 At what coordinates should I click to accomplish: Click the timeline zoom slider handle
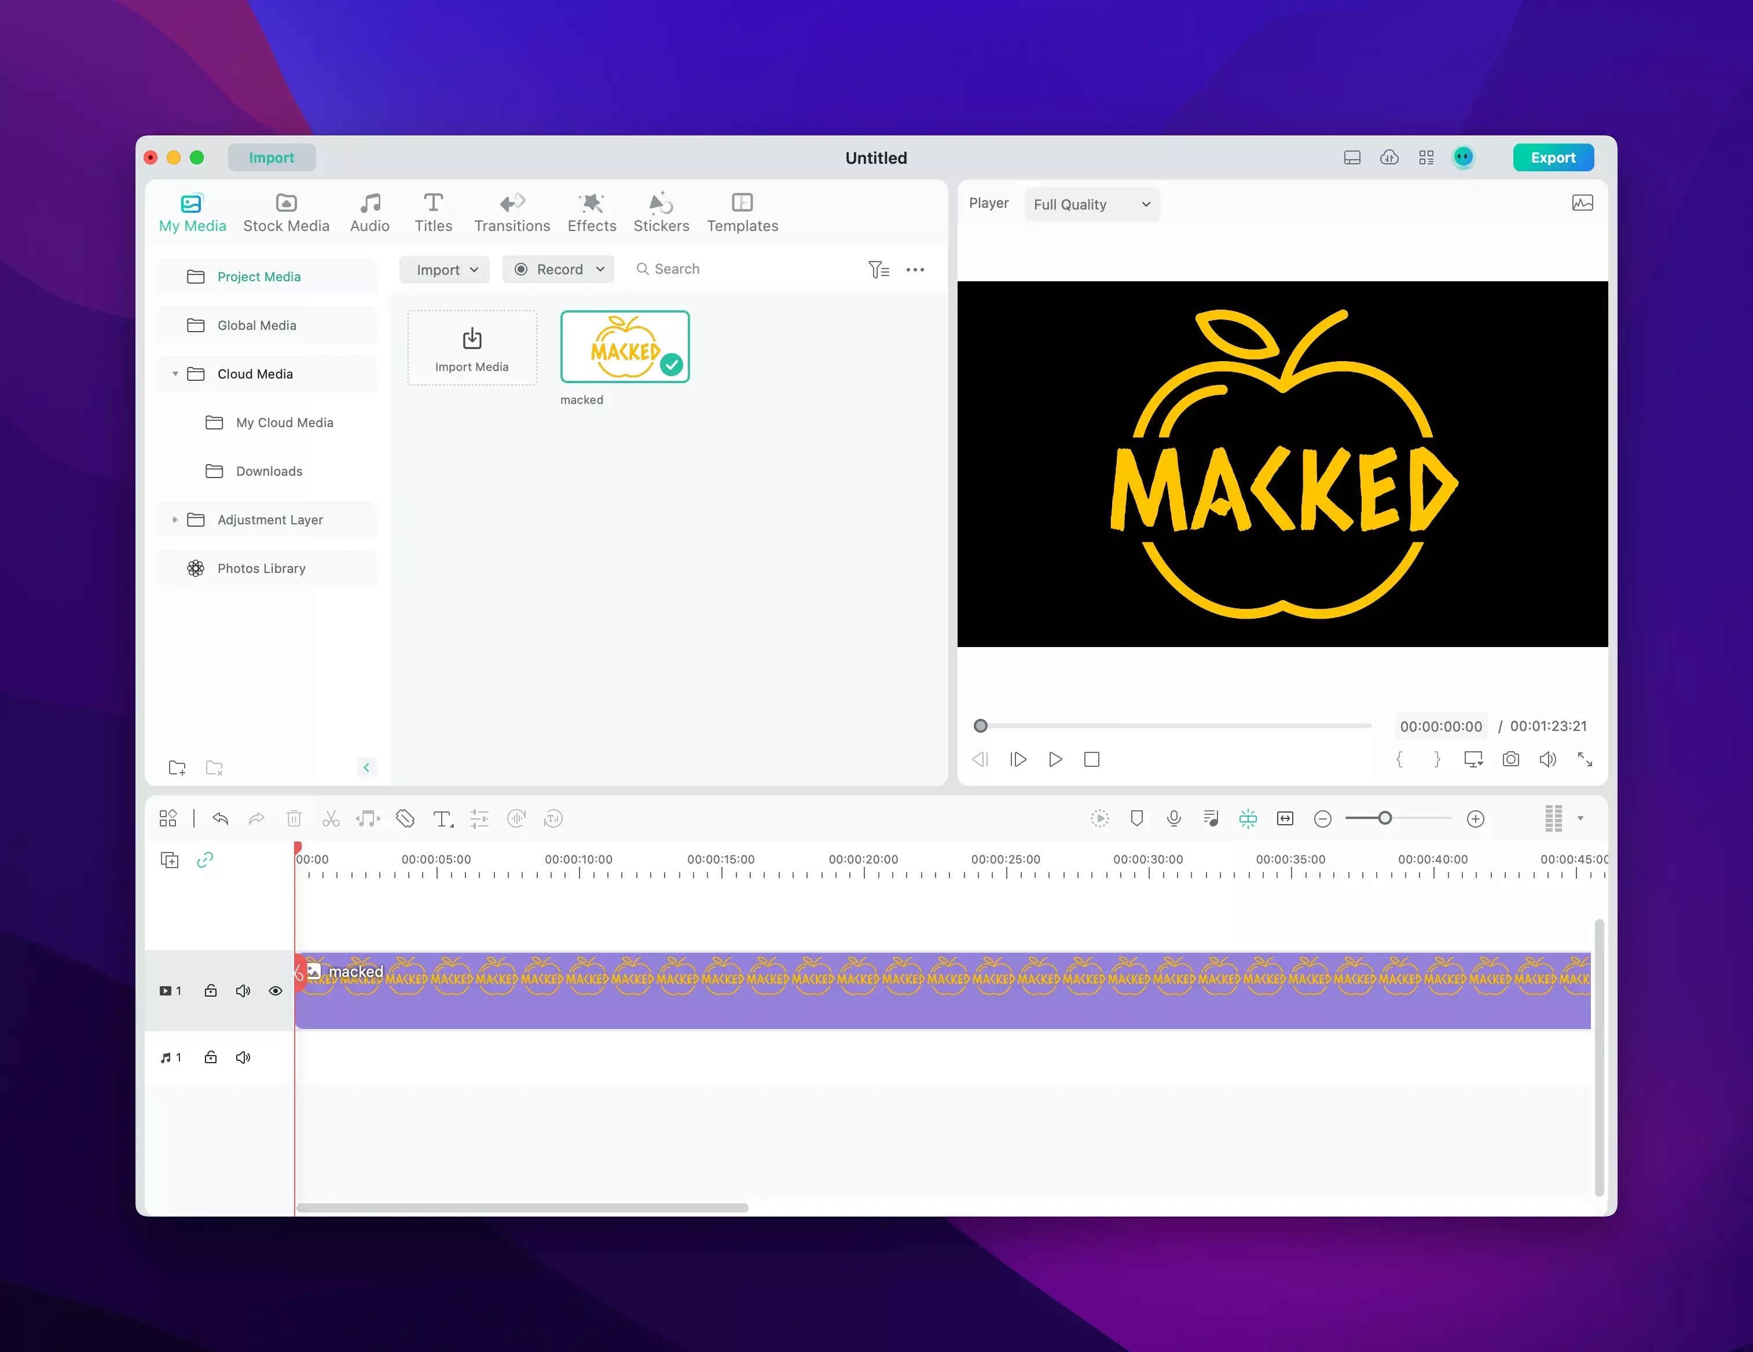coord(1385,818)
